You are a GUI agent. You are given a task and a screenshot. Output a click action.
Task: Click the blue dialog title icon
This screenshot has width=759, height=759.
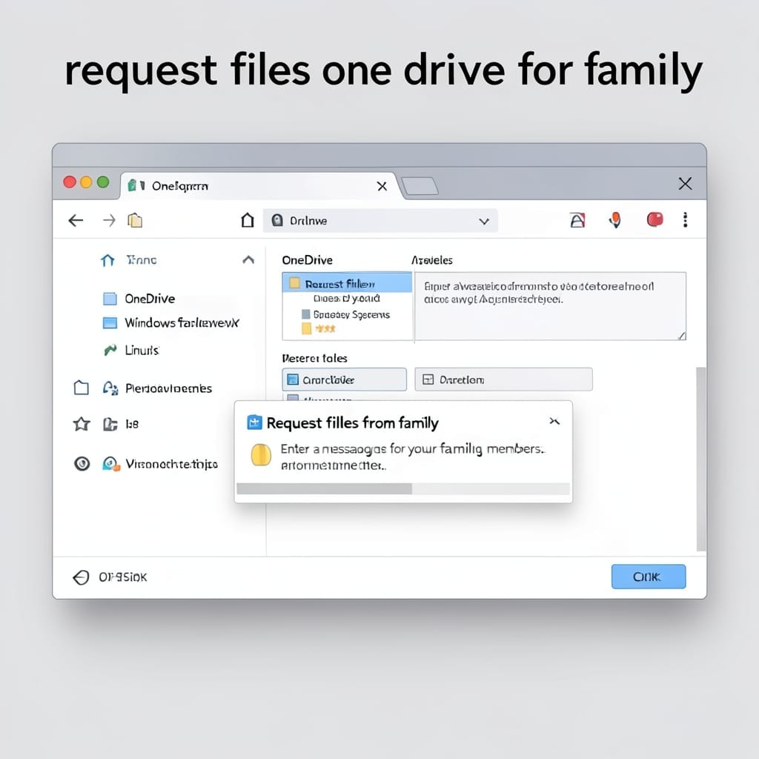(255, 422)
